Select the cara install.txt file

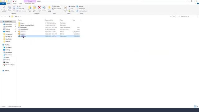pos(24,30)
